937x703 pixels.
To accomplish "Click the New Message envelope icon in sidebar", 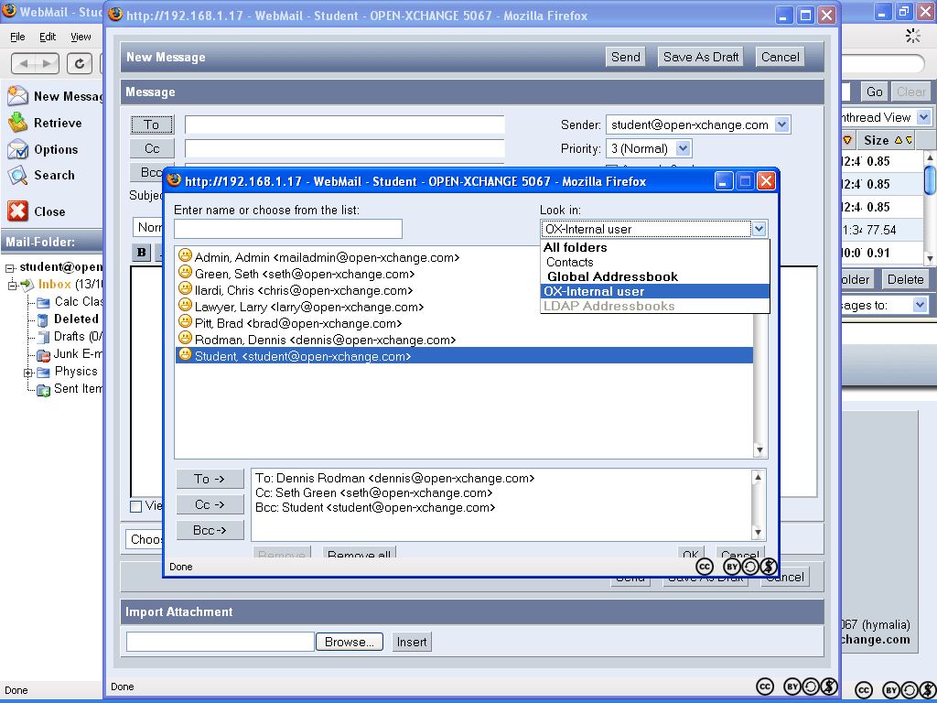I will 17,95.
